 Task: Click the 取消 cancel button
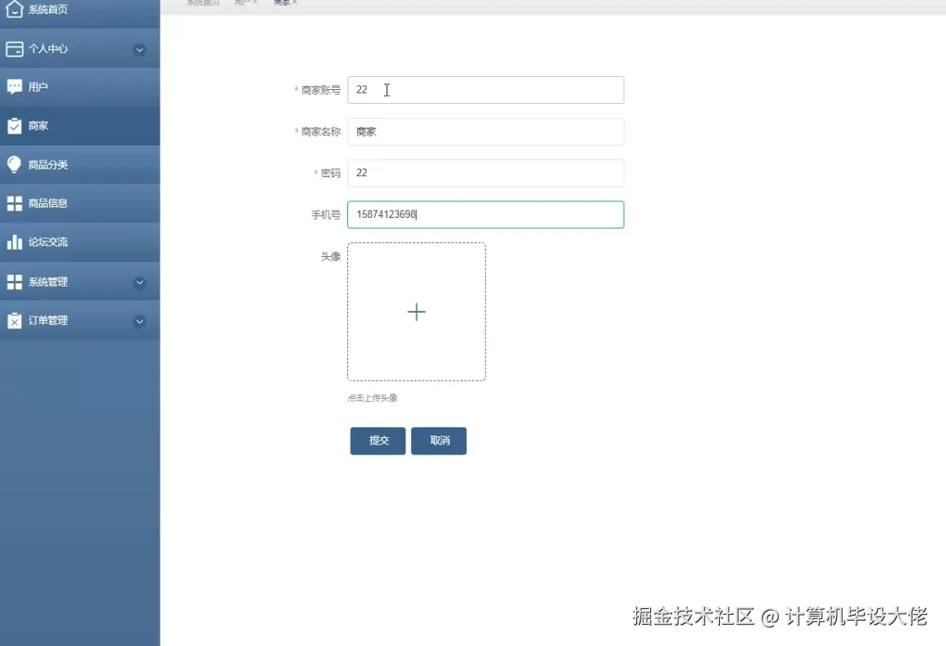tap(439, 440)
